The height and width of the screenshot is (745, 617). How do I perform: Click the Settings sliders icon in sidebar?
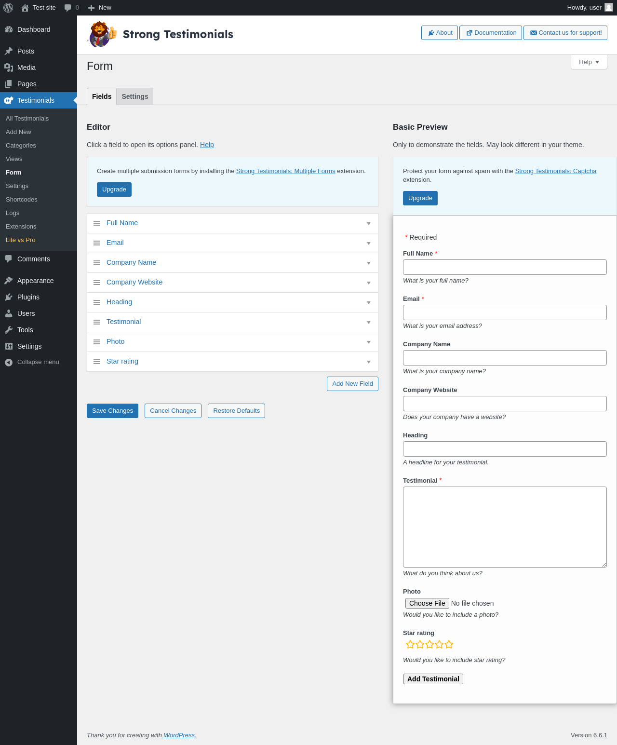pos(9,346)
